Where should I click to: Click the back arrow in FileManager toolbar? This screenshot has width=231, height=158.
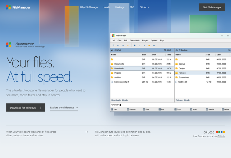pyautogui.click(x=118, y=46)
